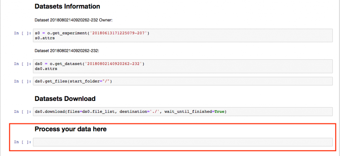
Task: Click the In [ ] prompt beside get_experiment cell
Action: (x=23, y=34)
